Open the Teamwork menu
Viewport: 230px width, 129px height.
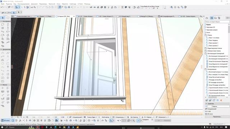pos(52,4)
